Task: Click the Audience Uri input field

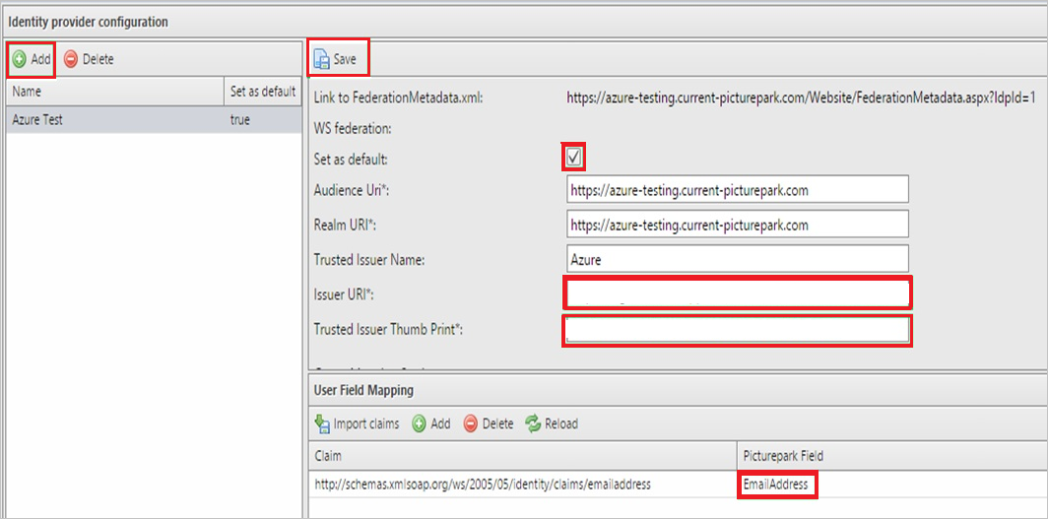Action: 737,189
